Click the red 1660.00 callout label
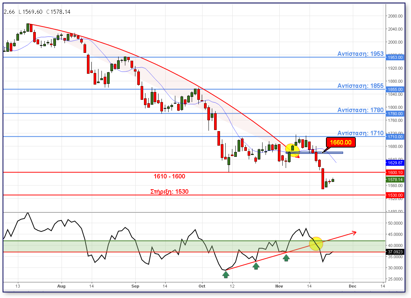 pos(341,142)
